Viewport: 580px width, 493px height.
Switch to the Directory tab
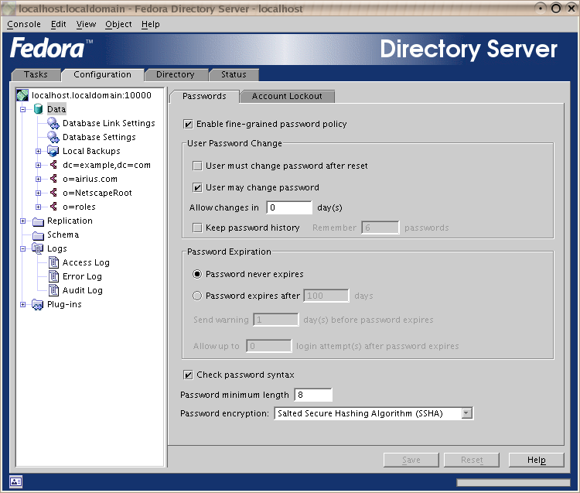176,74
